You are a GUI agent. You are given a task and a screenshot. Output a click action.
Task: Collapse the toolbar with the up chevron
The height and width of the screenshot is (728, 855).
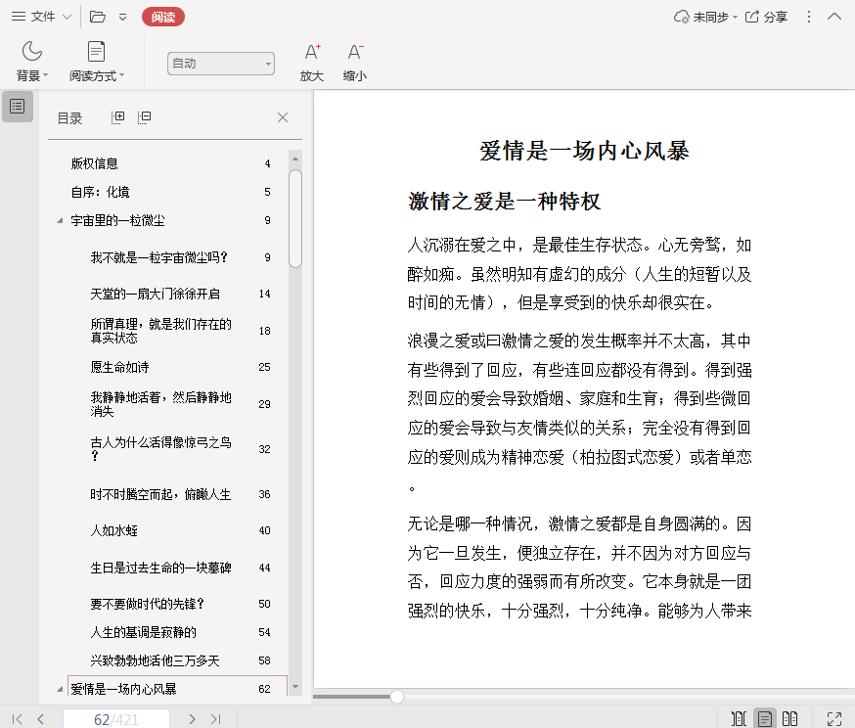(834, 17)
